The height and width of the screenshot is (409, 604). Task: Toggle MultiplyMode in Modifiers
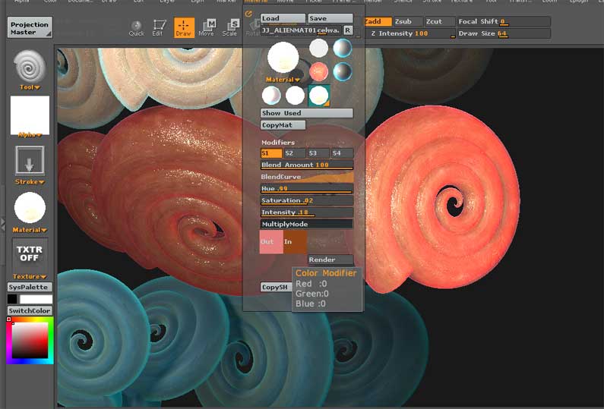307,224
